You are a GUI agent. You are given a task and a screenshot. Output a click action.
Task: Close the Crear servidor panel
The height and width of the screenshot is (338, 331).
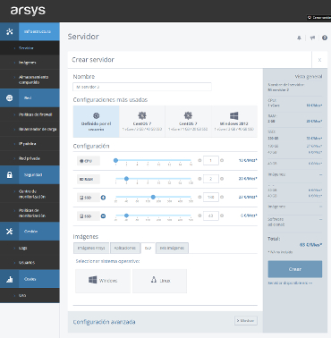coord(319,60)
